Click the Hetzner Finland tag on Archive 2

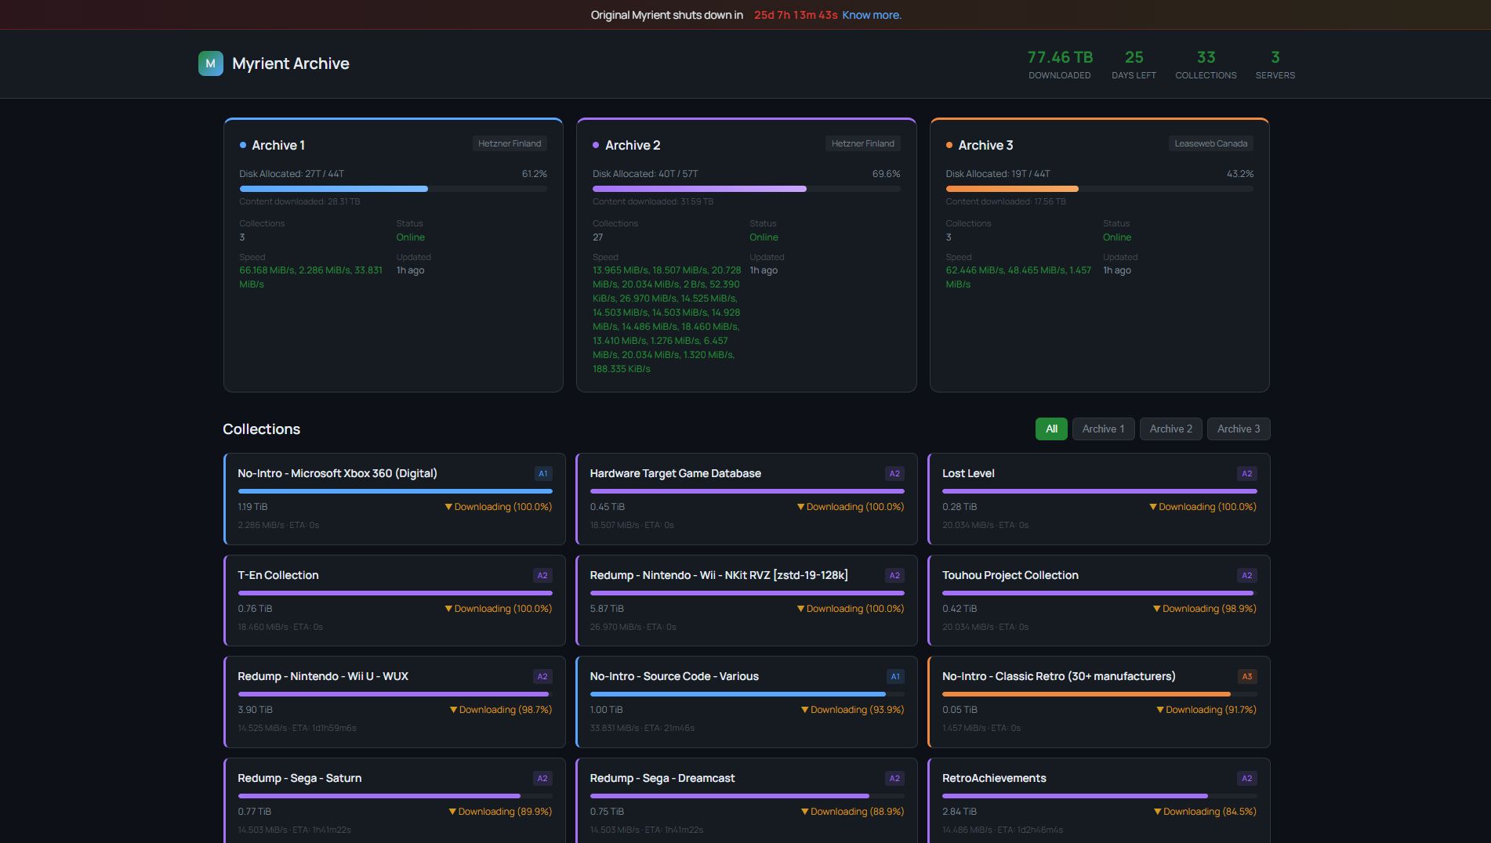point(862,144)
